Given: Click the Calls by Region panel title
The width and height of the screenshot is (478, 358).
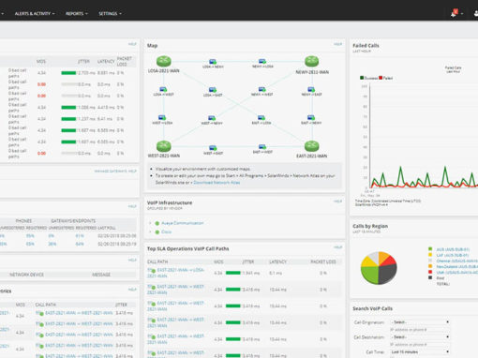Looking at the screenshot, I should coord(370,226).
